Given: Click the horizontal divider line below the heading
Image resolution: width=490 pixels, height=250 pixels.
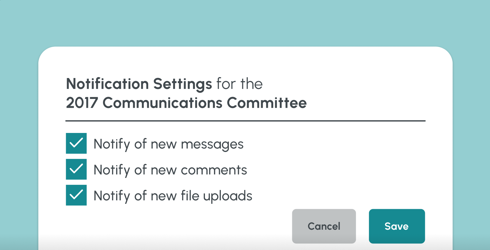Looking at the screenshot, I should coord(245,121).
